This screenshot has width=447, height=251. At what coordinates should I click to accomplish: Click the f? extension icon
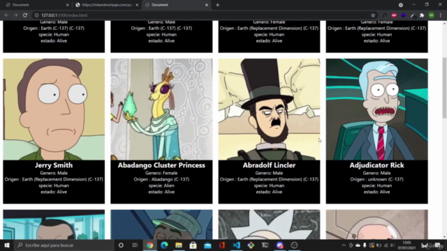point(385,15)
